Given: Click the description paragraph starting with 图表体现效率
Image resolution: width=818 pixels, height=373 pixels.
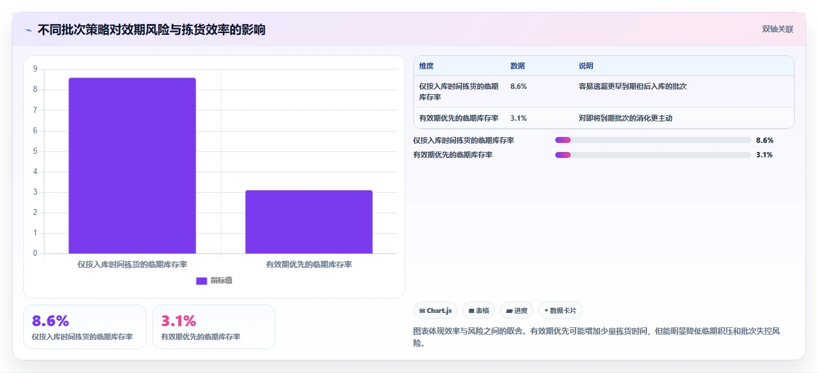Looking at the screenshot, I should 597,337.
